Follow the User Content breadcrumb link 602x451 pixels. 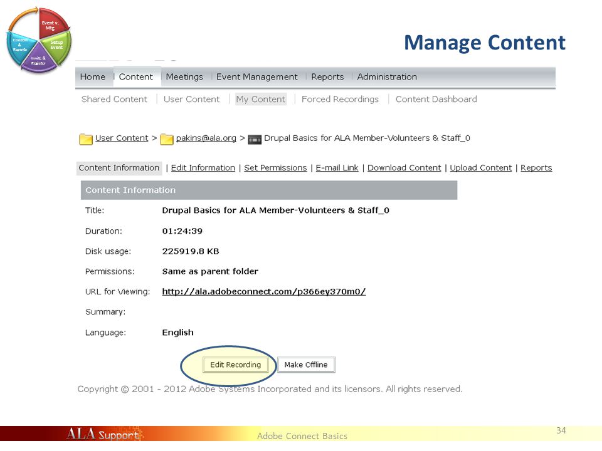pos(122,138)
